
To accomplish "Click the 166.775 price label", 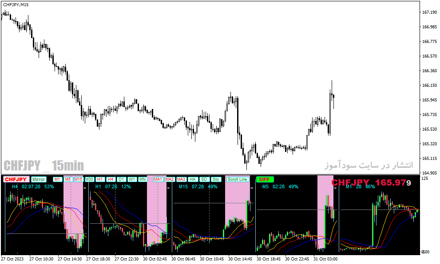I will pyautogui.click(x=430, y=42).
